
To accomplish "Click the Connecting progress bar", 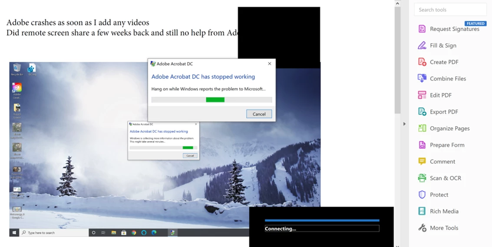I will click(x=322, y=221).
